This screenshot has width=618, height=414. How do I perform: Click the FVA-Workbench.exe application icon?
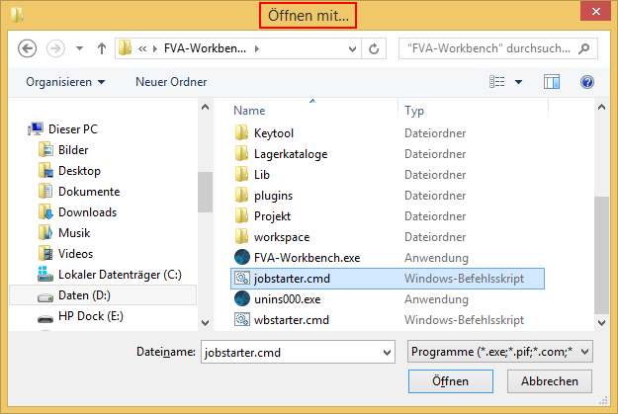pos(242,257)
